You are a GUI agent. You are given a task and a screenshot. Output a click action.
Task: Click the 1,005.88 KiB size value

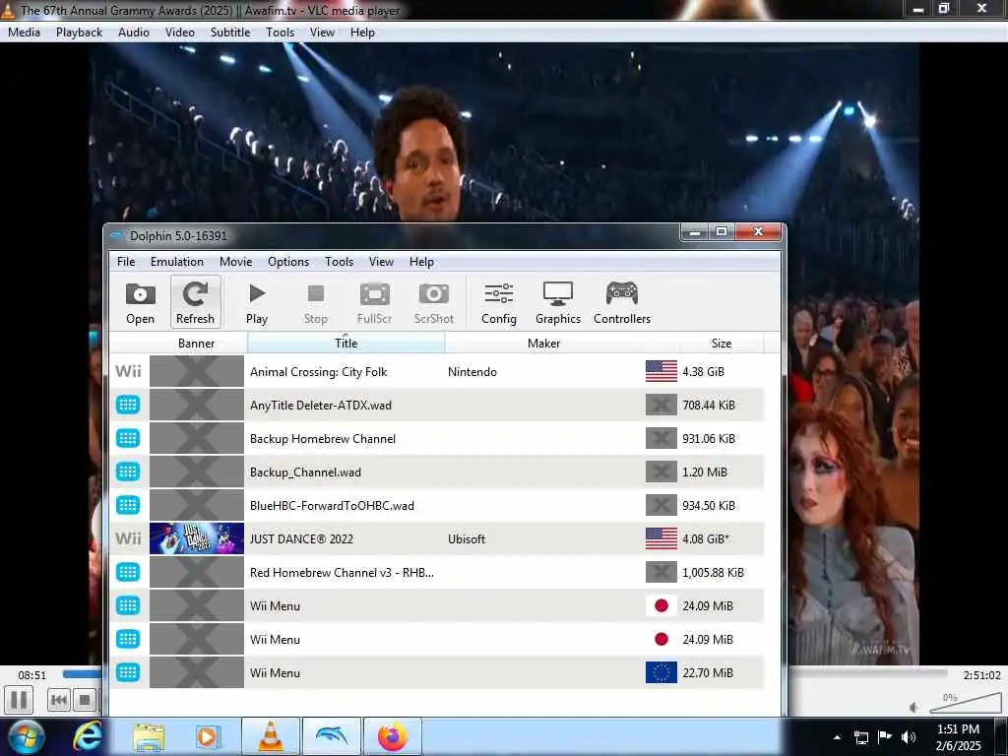(713, 572)
